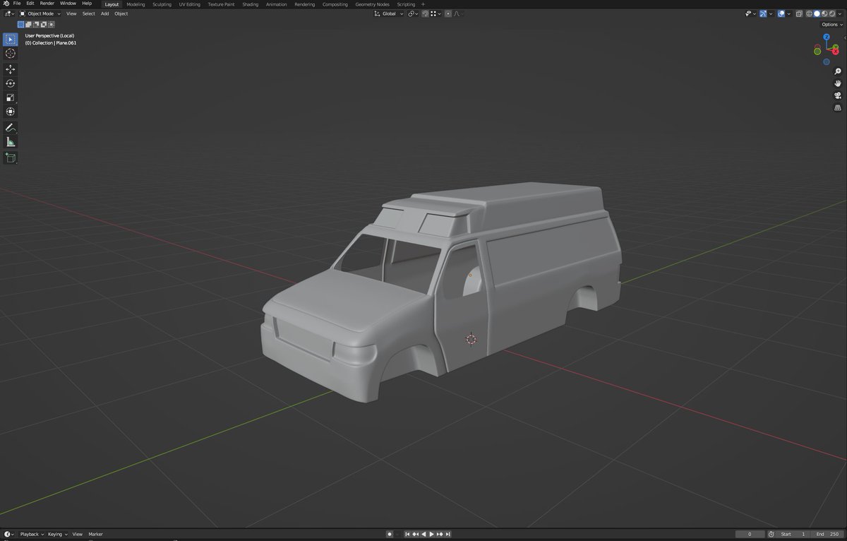The height and width of the screenshot is (541, 847).
Task: Switch to rendered viewport shading
Action: (831, 13)
